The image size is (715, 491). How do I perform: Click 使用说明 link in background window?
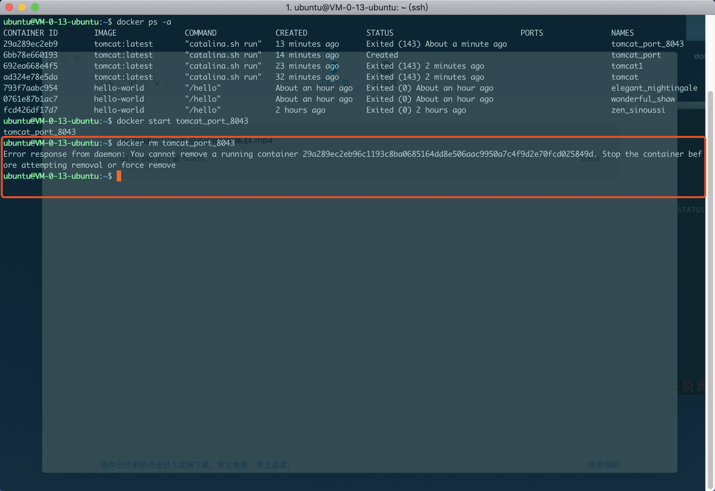tap(603, 465)
